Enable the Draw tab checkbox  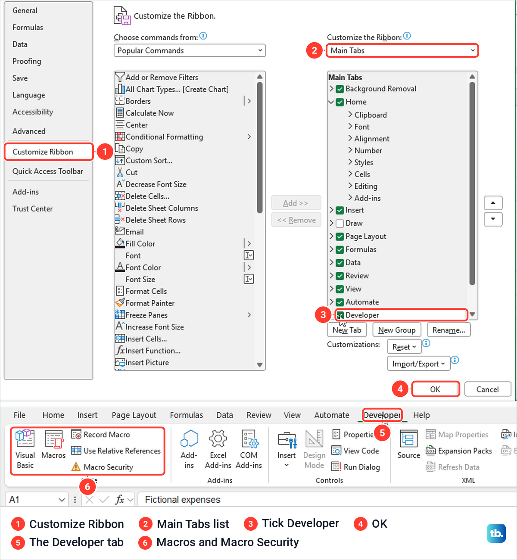point(340,223)
